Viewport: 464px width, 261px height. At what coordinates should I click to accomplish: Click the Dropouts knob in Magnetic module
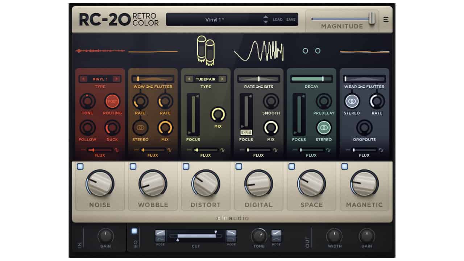(x=364, y=128)
